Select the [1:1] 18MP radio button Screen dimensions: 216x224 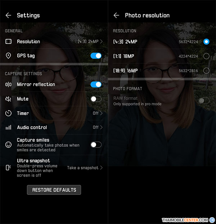[x=206, y=56]
